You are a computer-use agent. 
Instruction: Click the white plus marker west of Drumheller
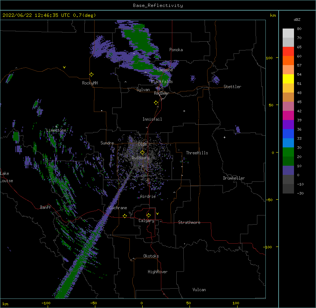[x=224, y=137]
